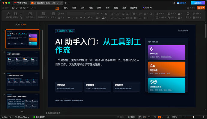
Task: Click the Office Theme status bar button
Action: click(x=22, y=117)
